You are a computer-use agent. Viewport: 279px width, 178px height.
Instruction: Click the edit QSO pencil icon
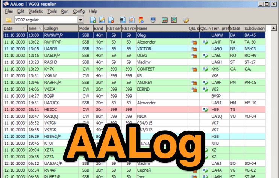click(x=102, y=20)
